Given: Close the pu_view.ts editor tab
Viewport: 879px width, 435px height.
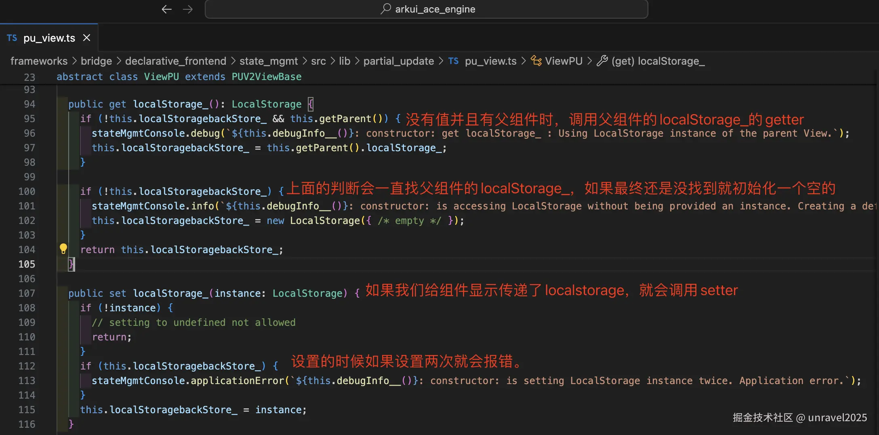Looking at the screenshot, I should tap(86, 38).
